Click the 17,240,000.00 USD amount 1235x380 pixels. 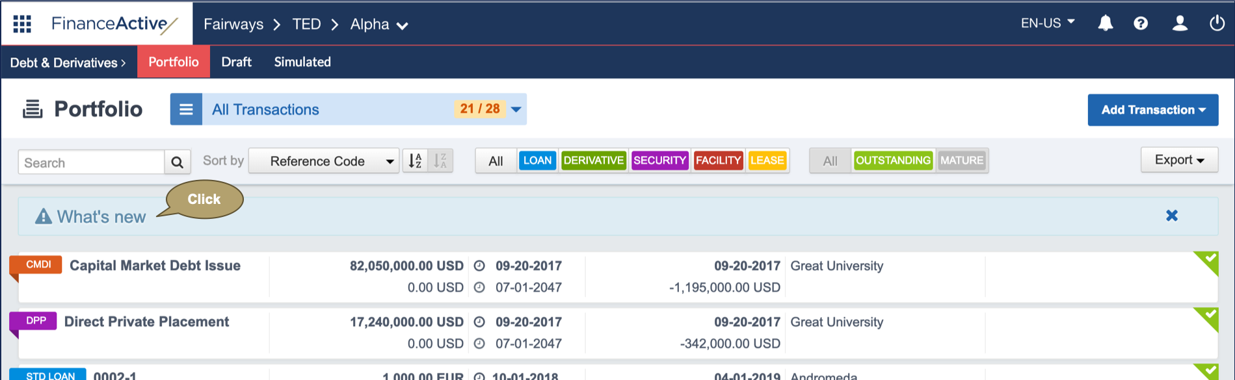(406, 322)
